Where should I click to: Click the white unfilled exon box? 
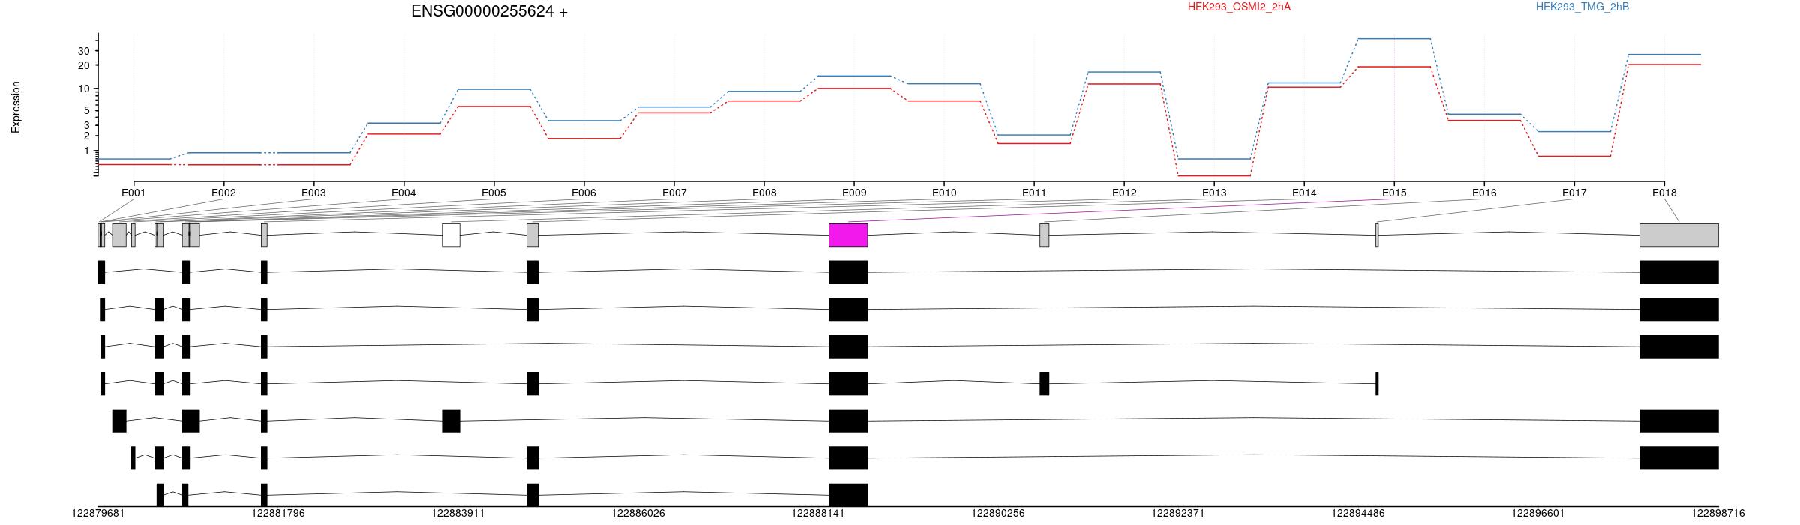coord(451,235)
